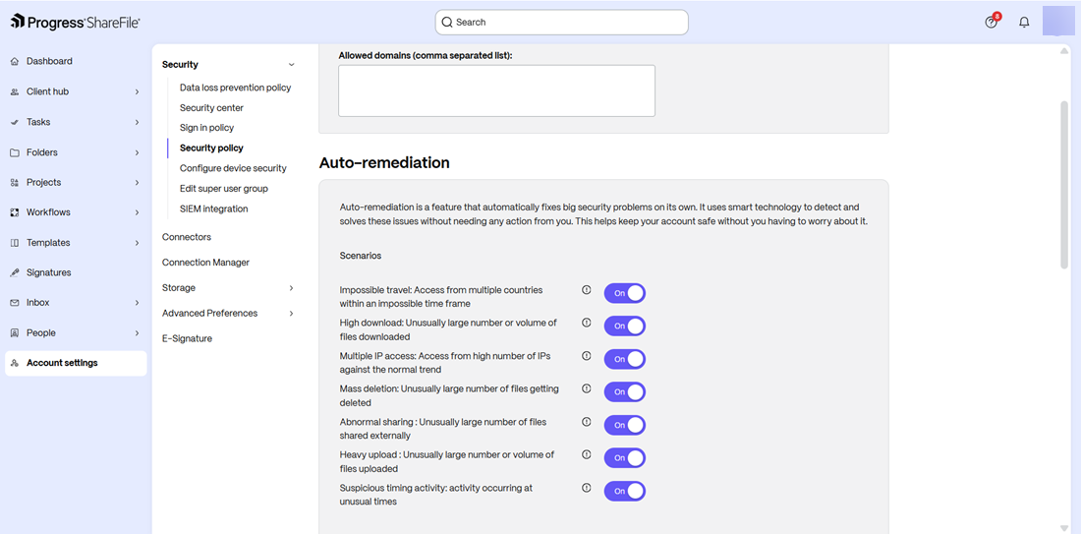
Task: Click info icon beside Mass deletion
Action: coord(587,388)
